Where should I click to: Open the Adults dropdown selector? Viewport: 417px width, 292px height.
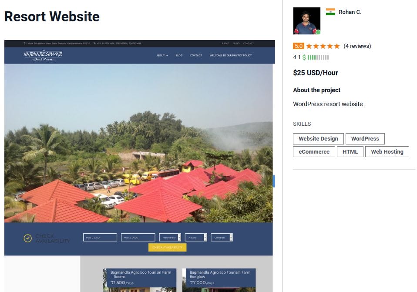pos(196,238)
